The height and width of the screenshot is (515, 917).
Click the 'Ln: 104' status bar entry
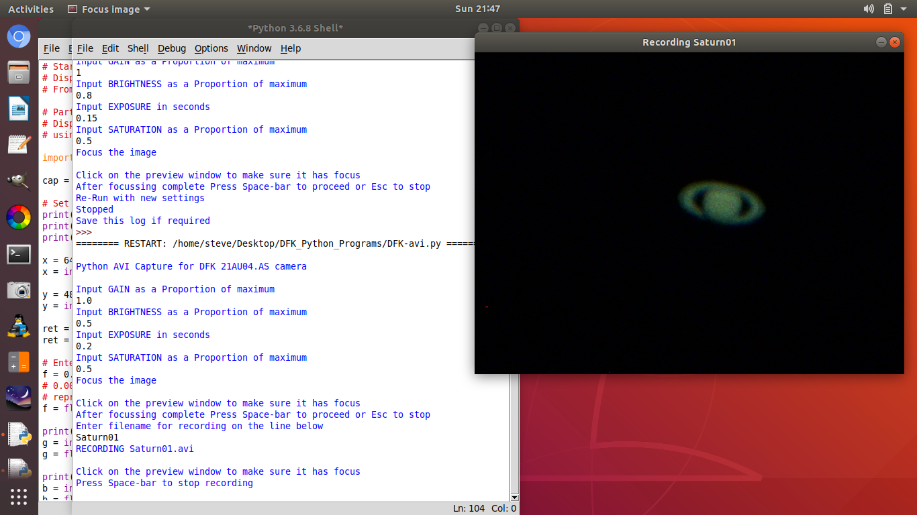click(469, 508)
